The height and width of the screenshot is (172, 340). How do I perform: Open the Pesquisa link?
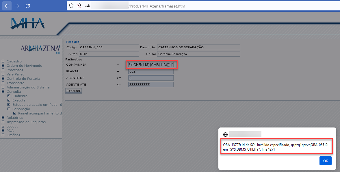point(73,42)
